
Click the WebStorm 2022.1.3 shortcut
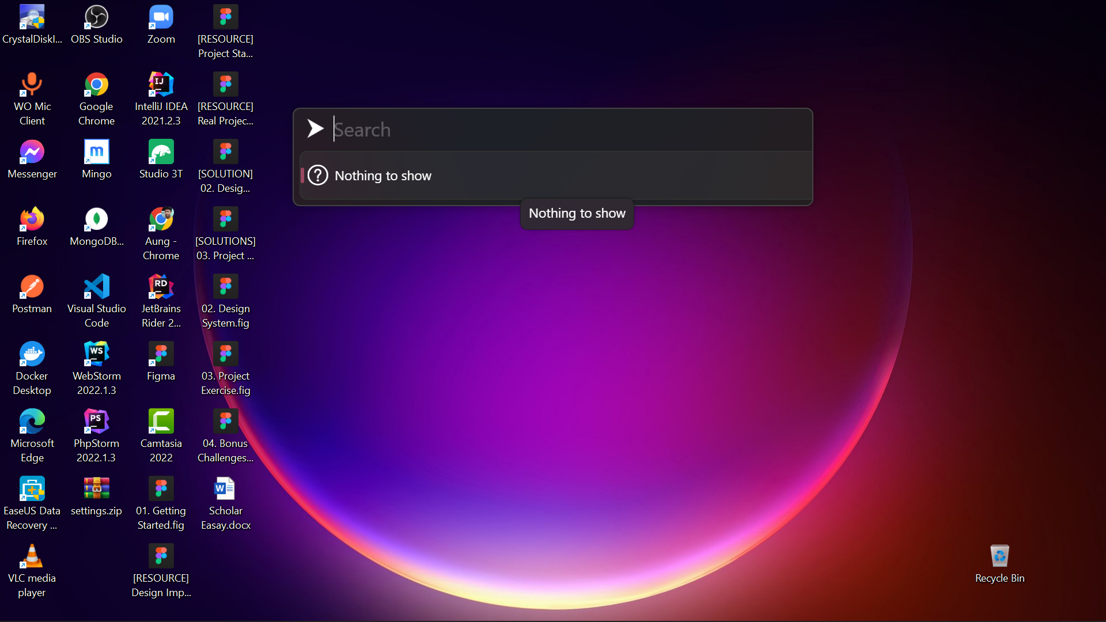point(96,354)
